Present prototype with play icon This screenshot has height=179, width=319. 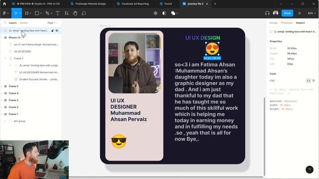point(300,13)
